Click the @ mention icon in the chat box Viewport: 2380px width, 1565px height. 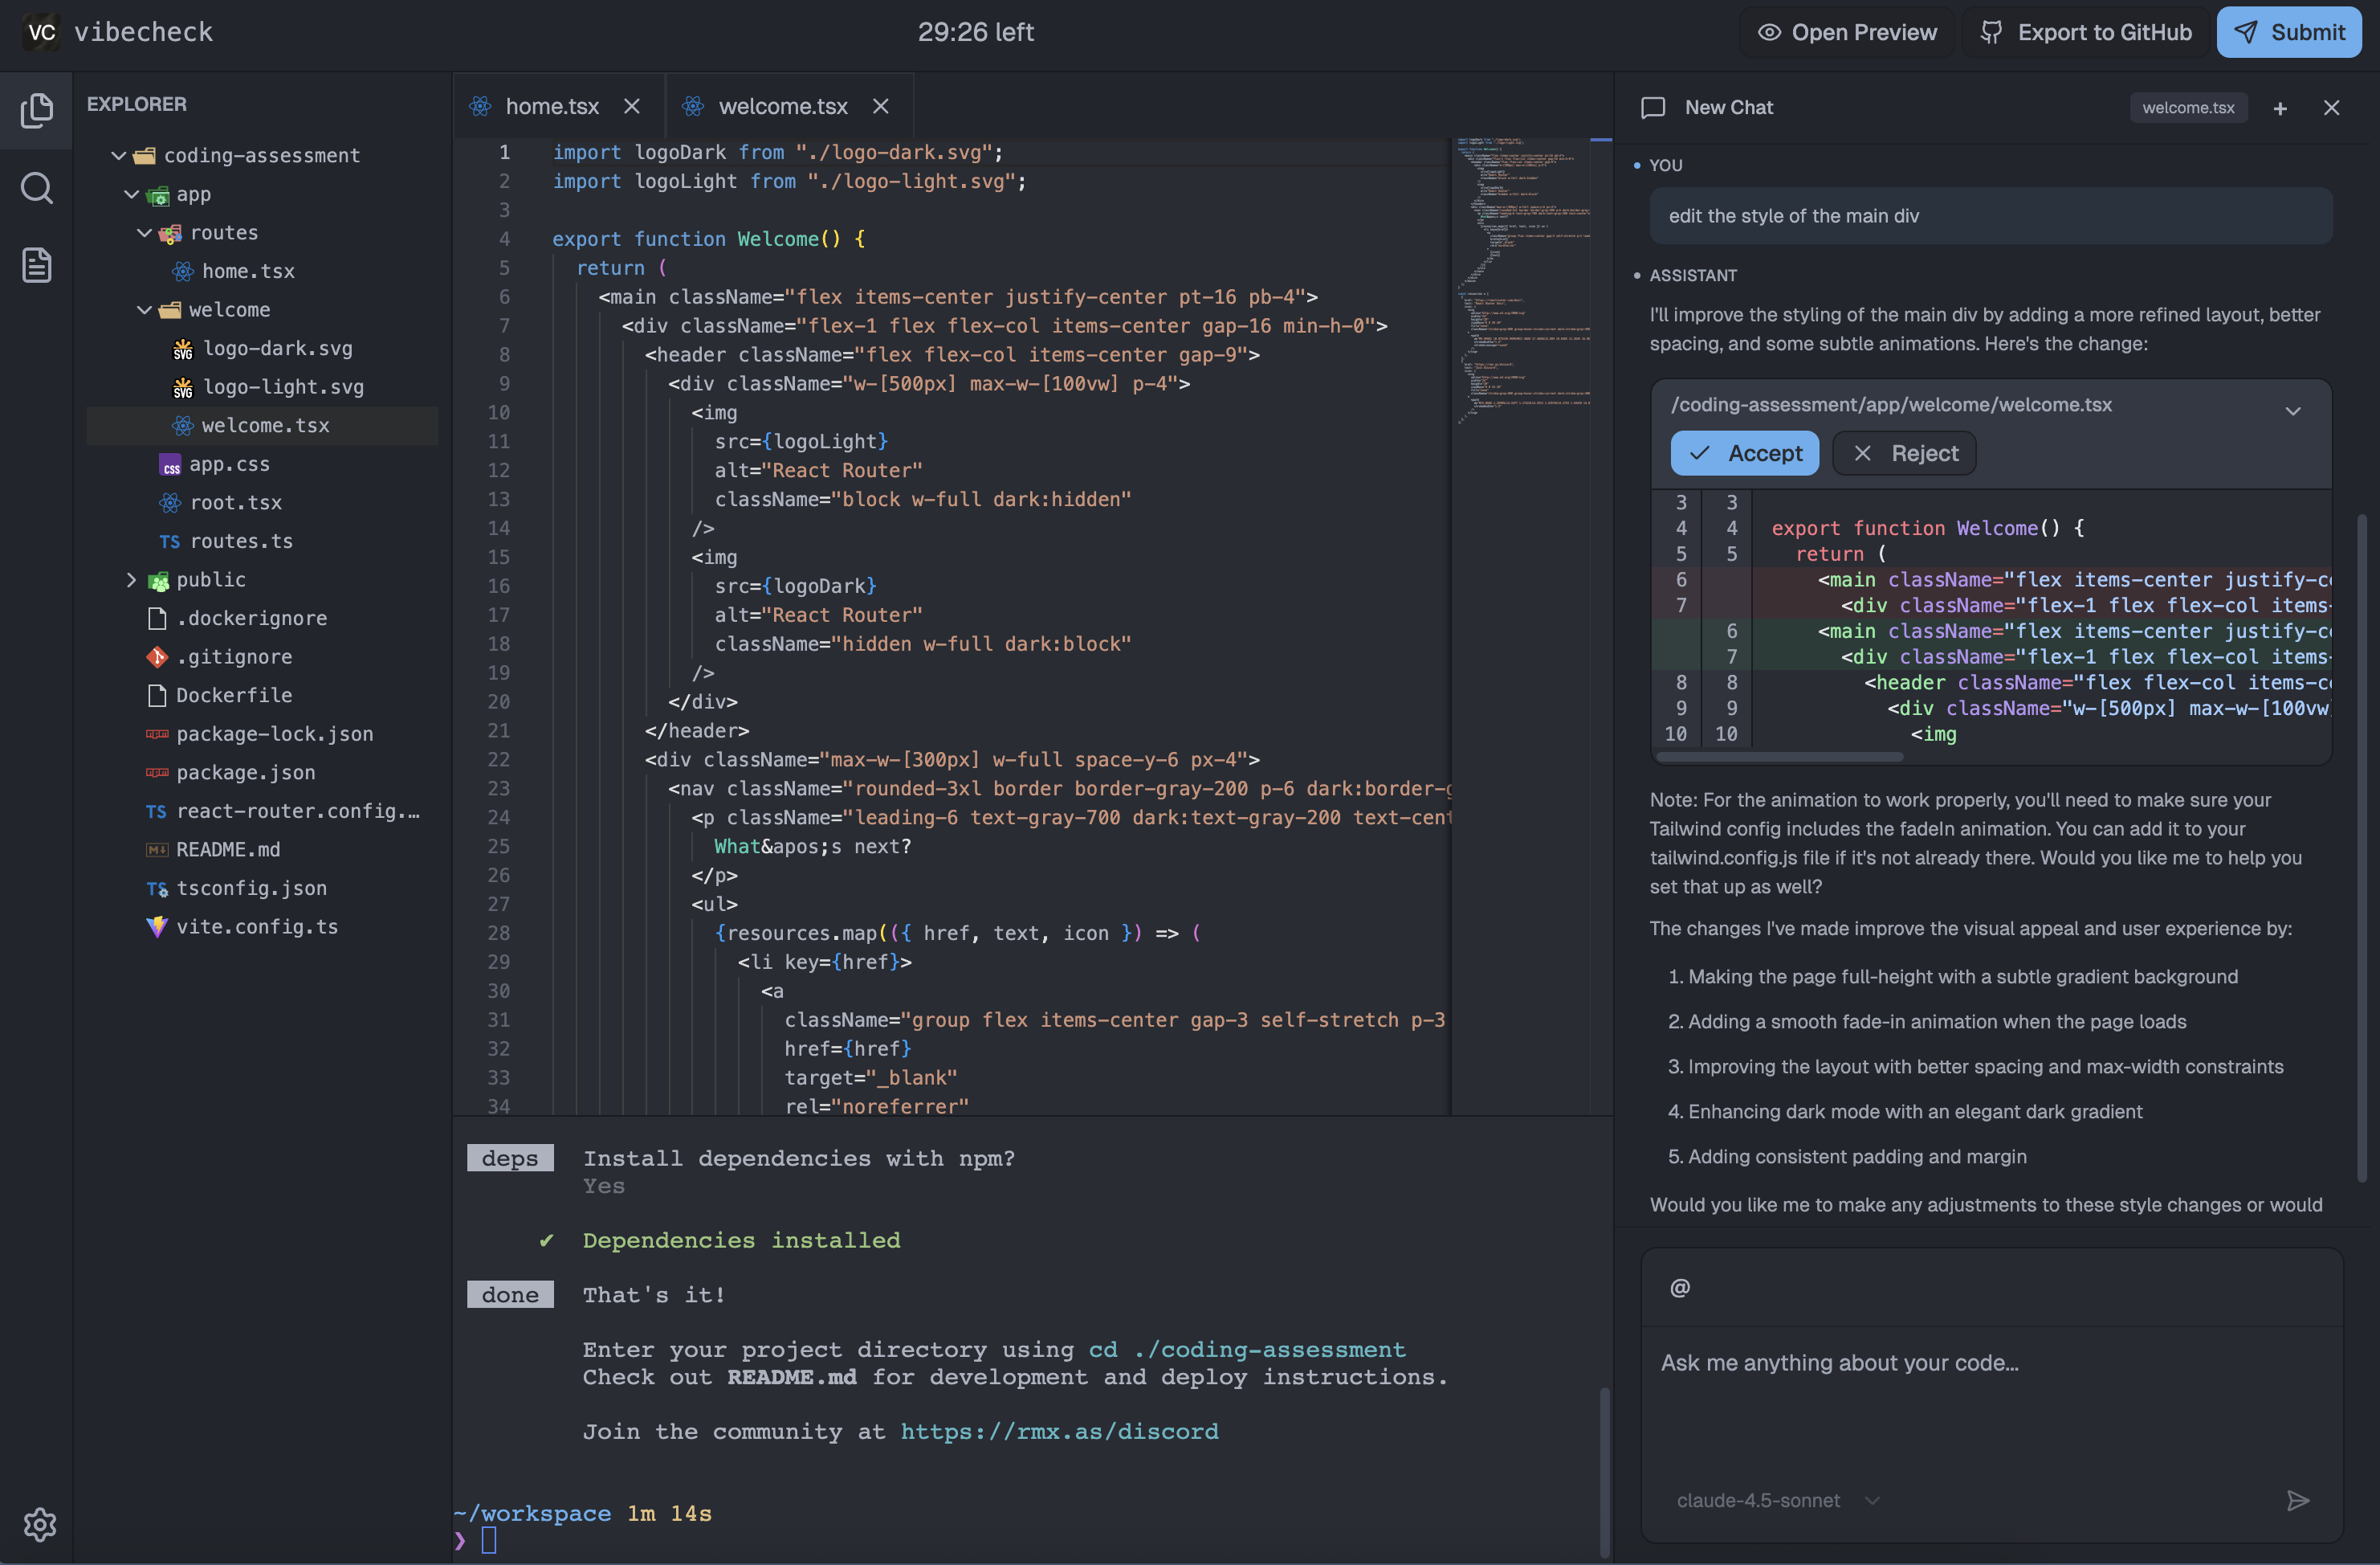point(1679,1287)
